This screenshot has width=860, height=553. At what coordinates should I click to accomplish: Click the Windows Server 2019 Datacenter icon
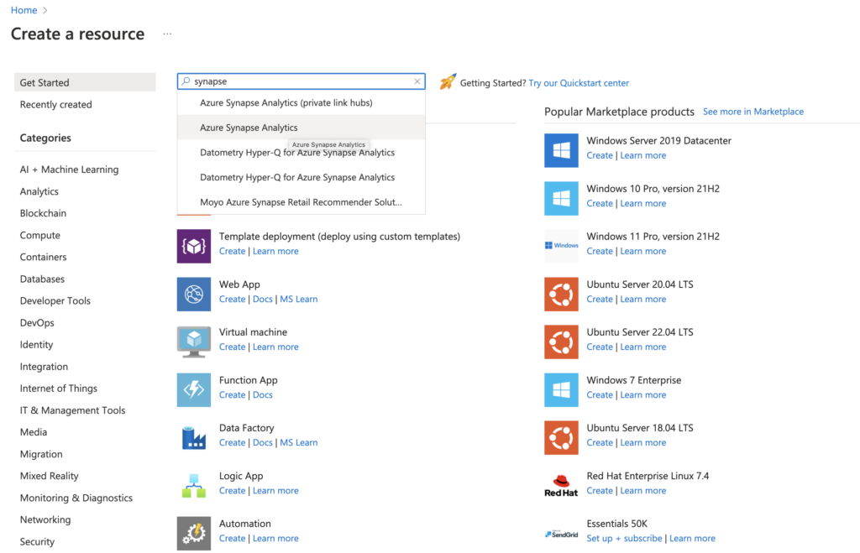pos(561,149)
